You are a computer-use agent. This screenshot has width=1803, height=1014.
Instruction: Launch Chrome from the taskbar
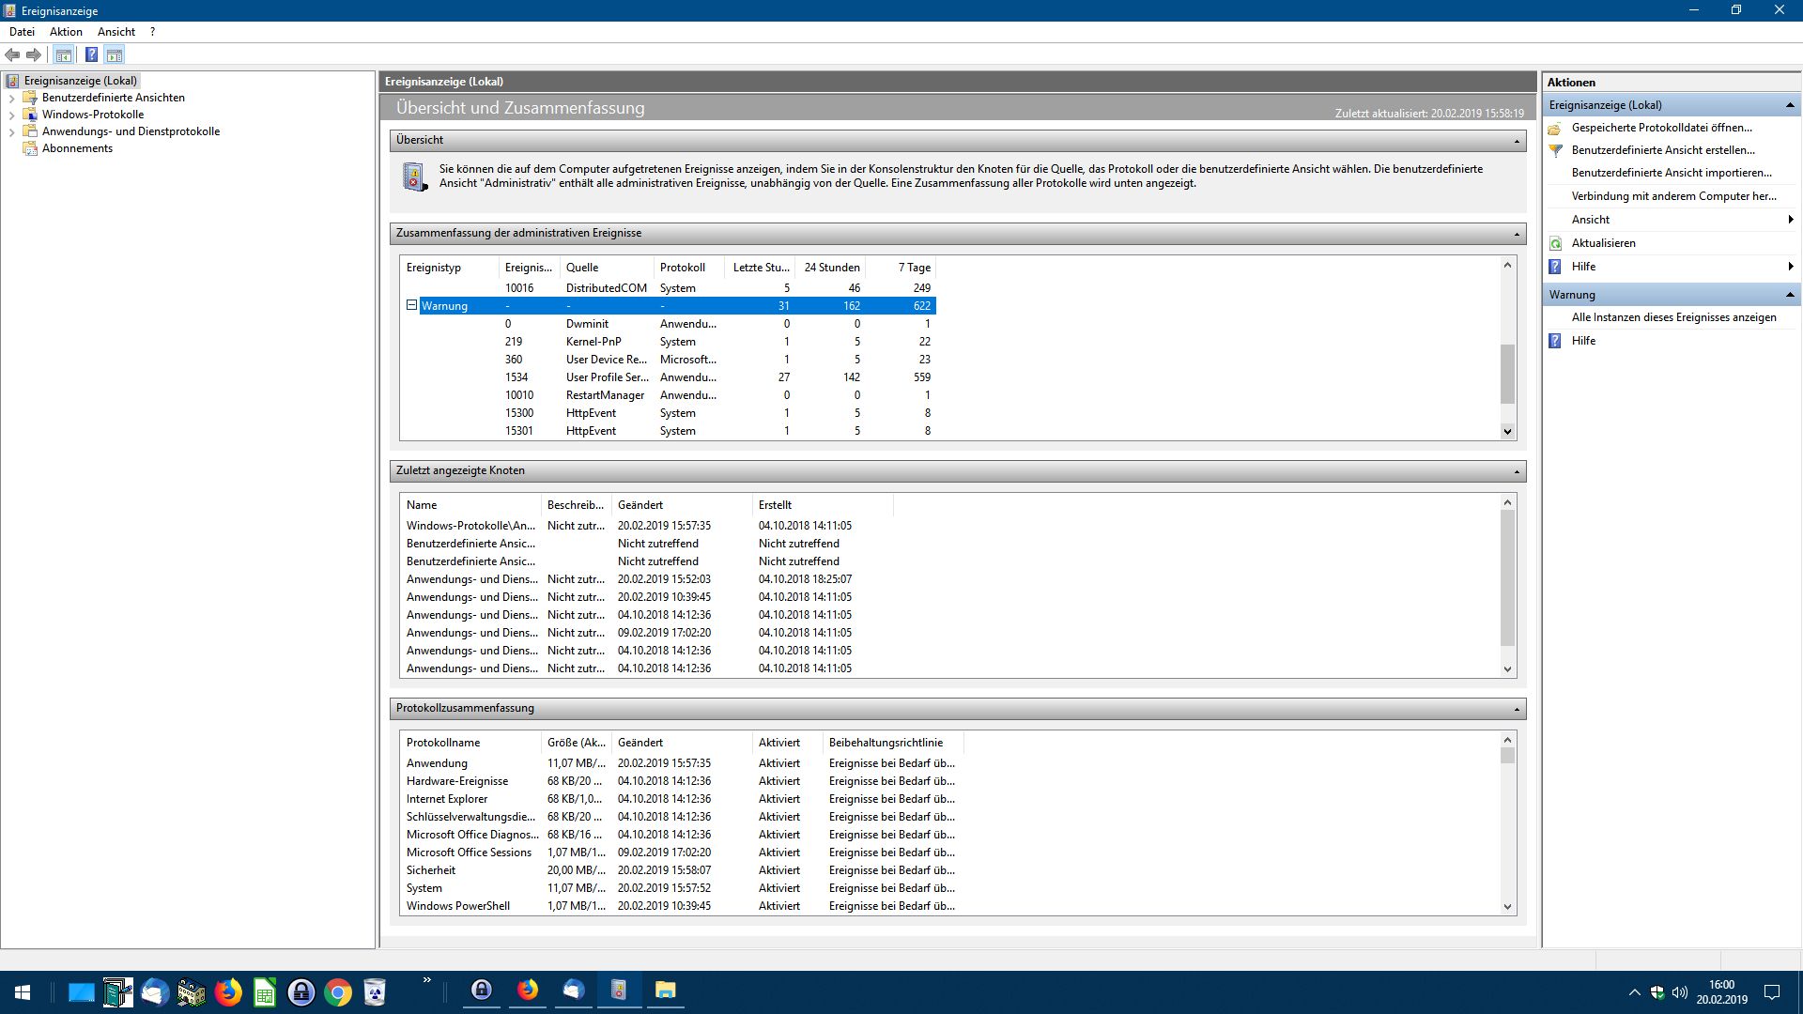[338, 991]
